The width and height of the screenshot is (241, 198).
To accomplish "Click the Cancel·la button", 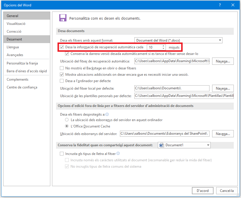I will 227,190.
